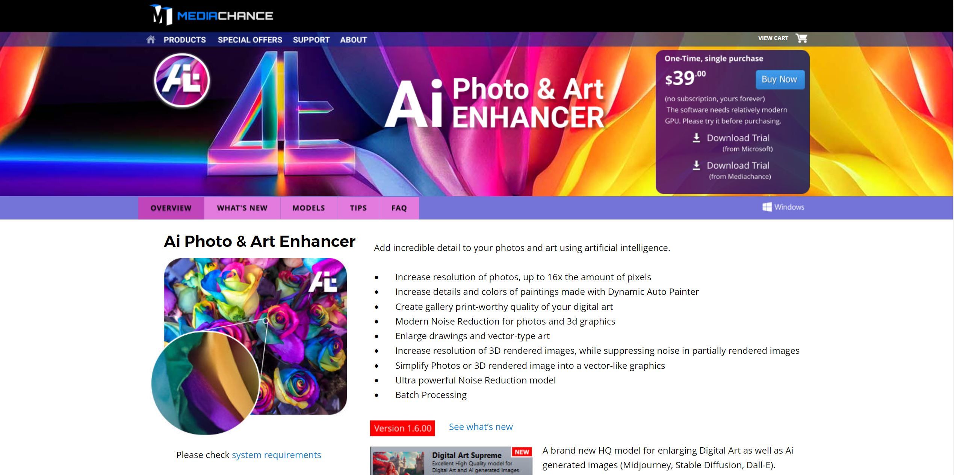This screenshot has width=954, height=475.
Task: Open the Products menu
Action: point(184,40)
